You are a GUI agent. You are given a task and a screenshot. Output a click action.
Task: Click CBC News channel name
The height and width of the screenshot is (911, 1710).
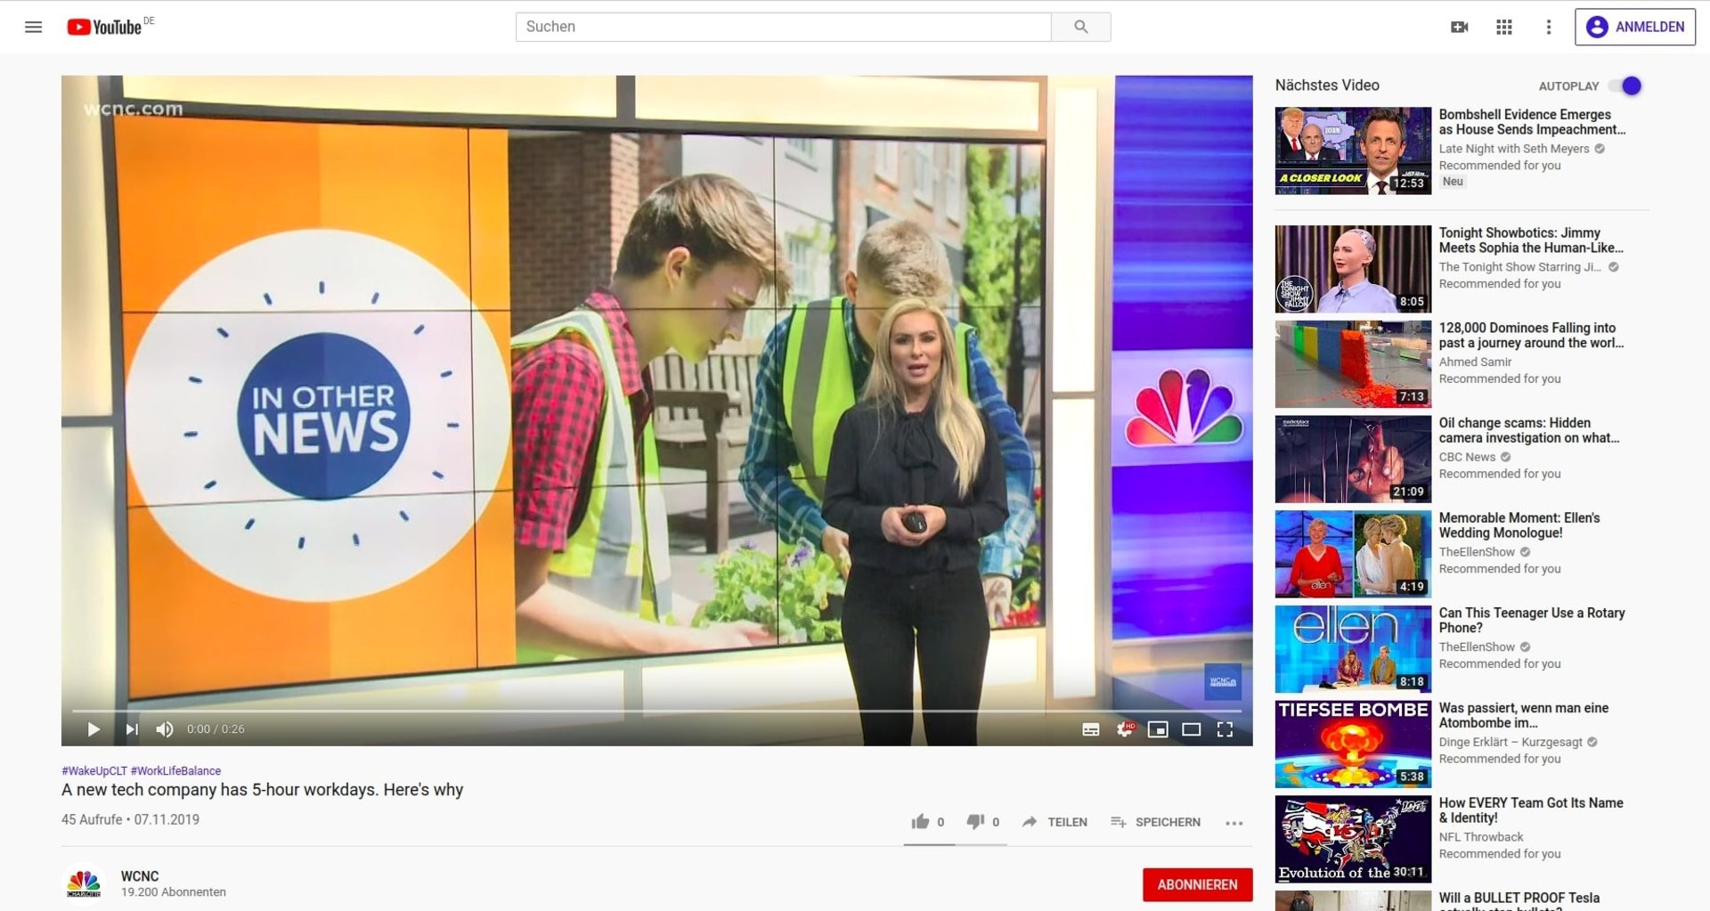[1467, 458]
